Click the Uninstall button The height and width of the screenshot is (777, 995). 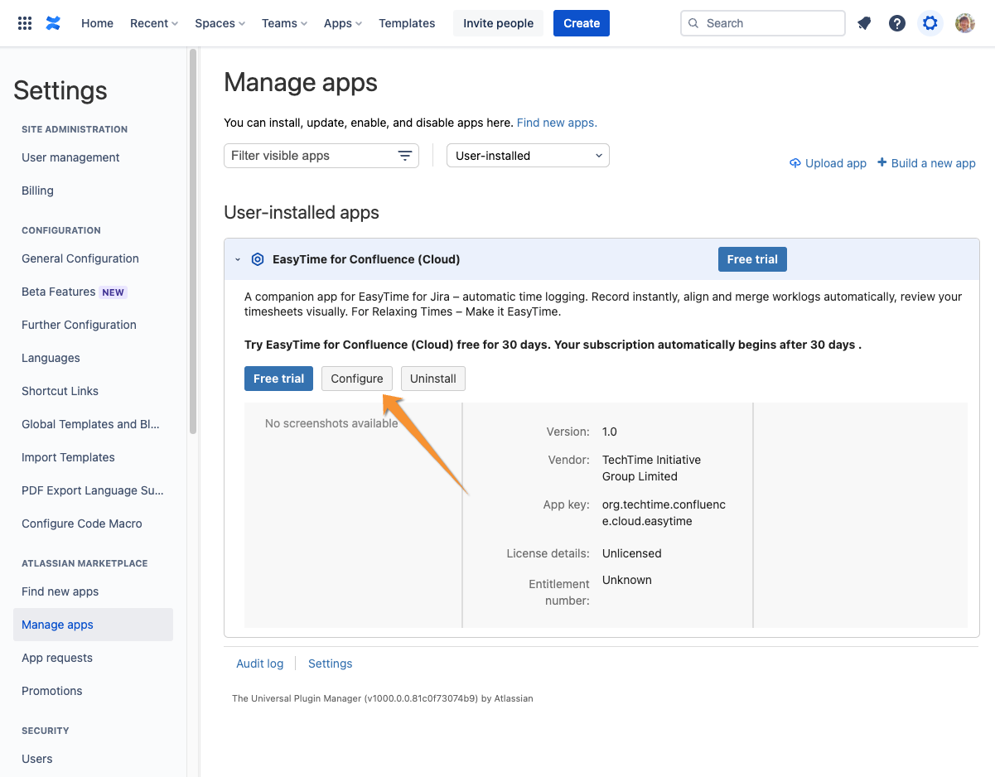point(433,379)
